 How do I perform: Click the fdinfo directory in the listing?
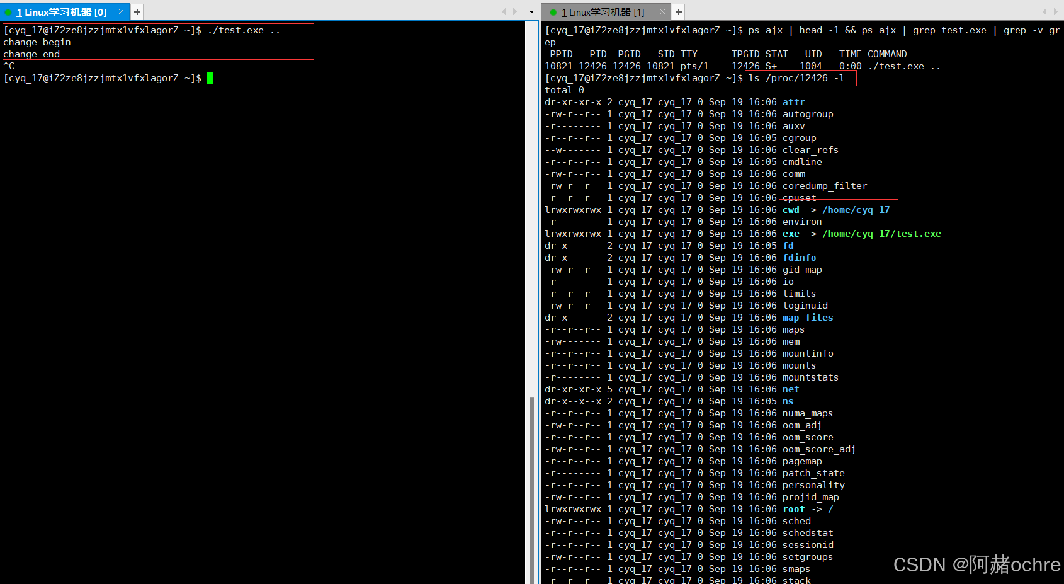799,258
